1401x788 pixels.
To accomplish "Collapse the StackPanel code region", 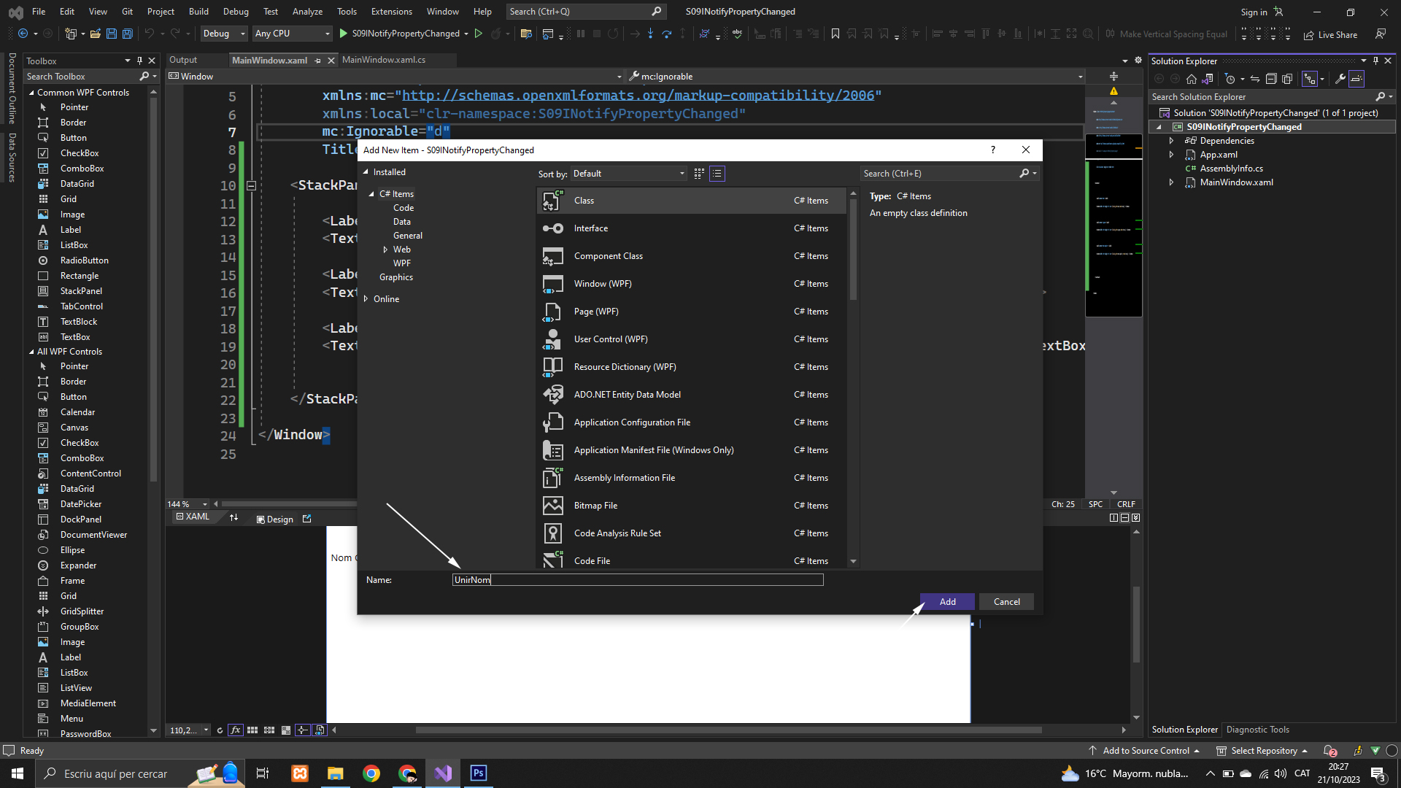I will pyautogui.click(x=251, y=185).
